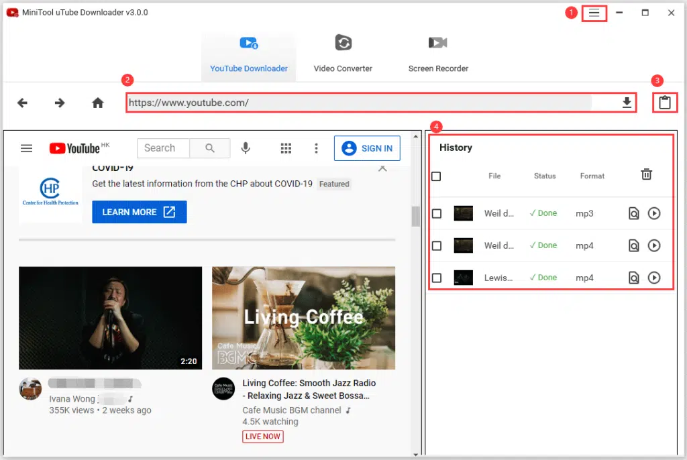This screenshot has height=460, width=687.
Task: Navigate to file for the mp3 item
Action: coord(633,214)
